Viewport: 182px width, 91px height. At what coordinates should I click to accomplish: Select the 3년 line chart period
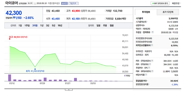[x=48, y=26]
